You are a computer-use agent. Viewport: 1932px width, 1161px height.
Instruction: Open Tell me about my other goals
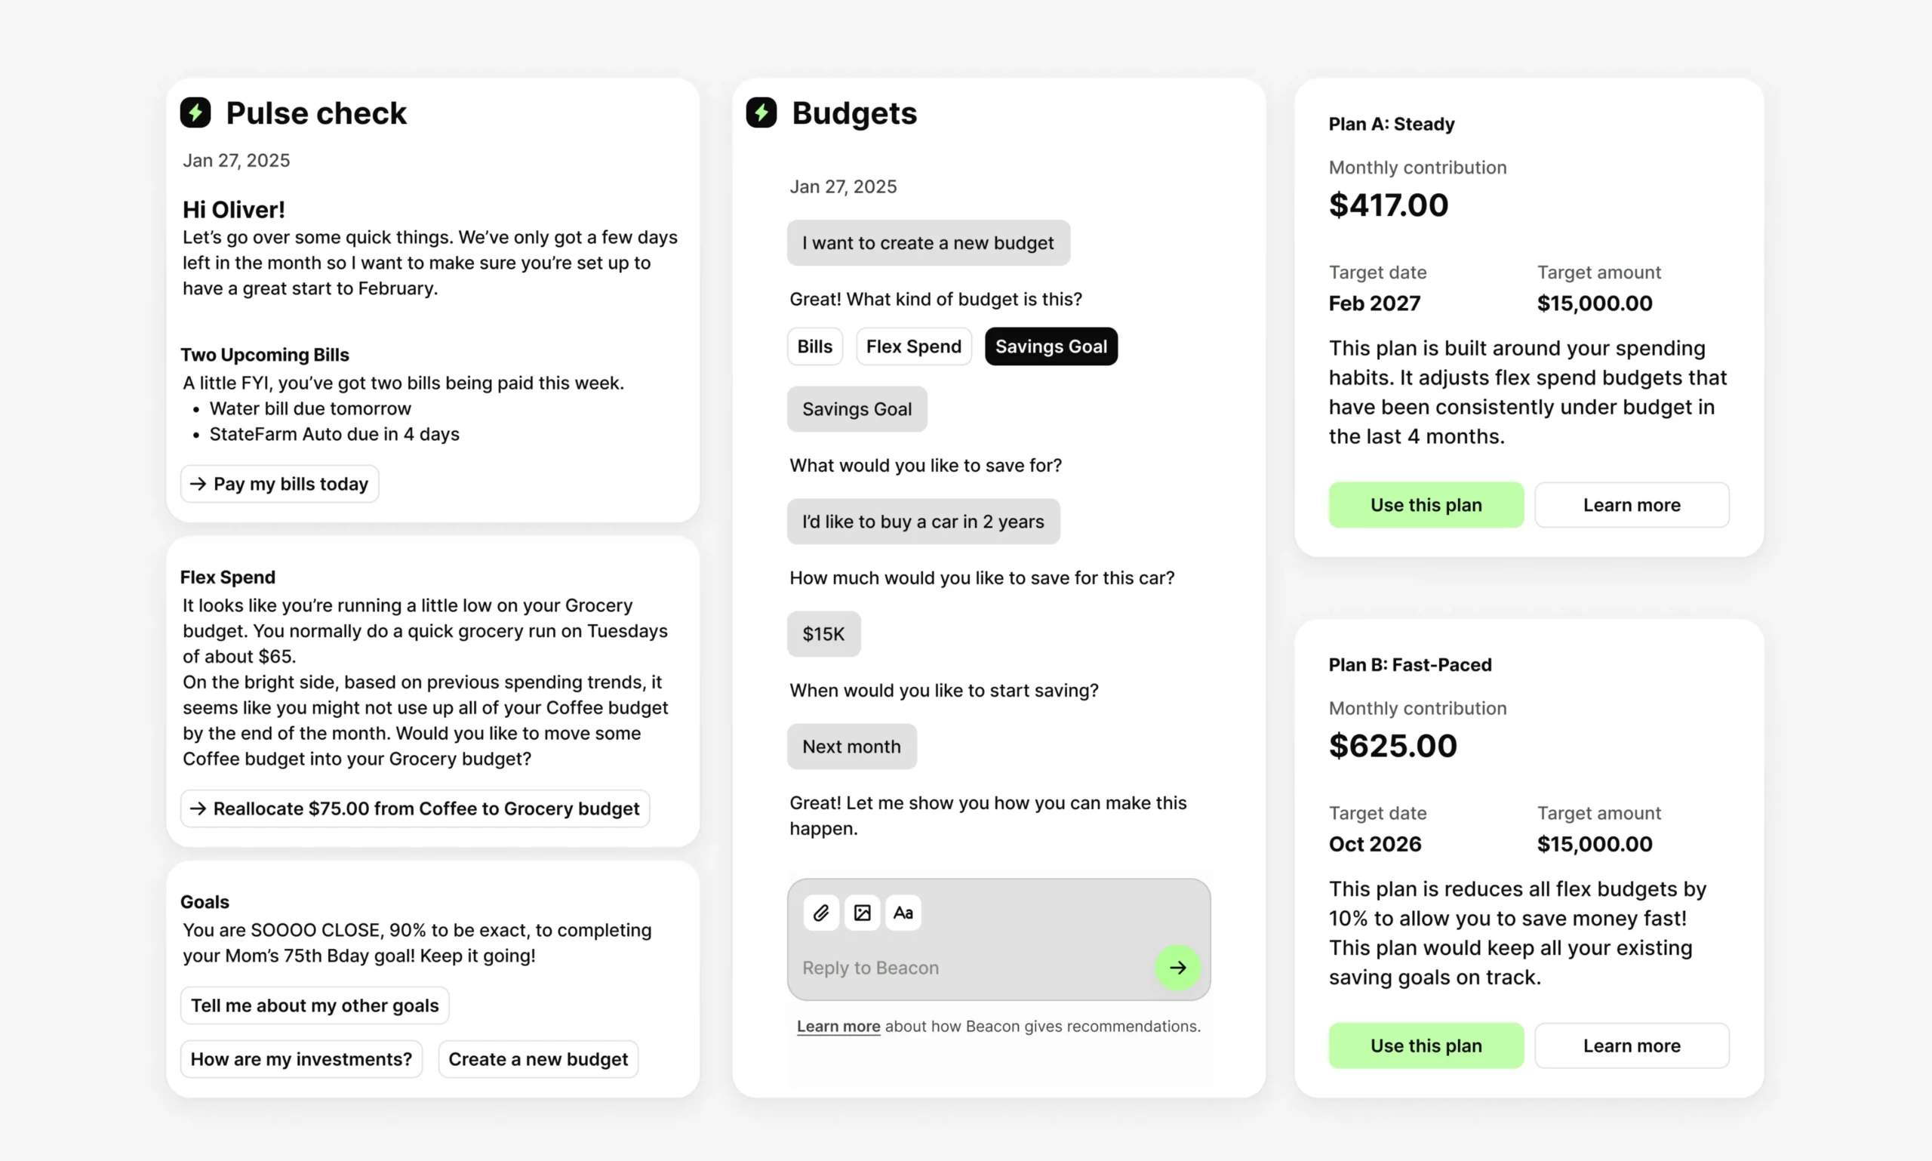tap(314, 1005)
